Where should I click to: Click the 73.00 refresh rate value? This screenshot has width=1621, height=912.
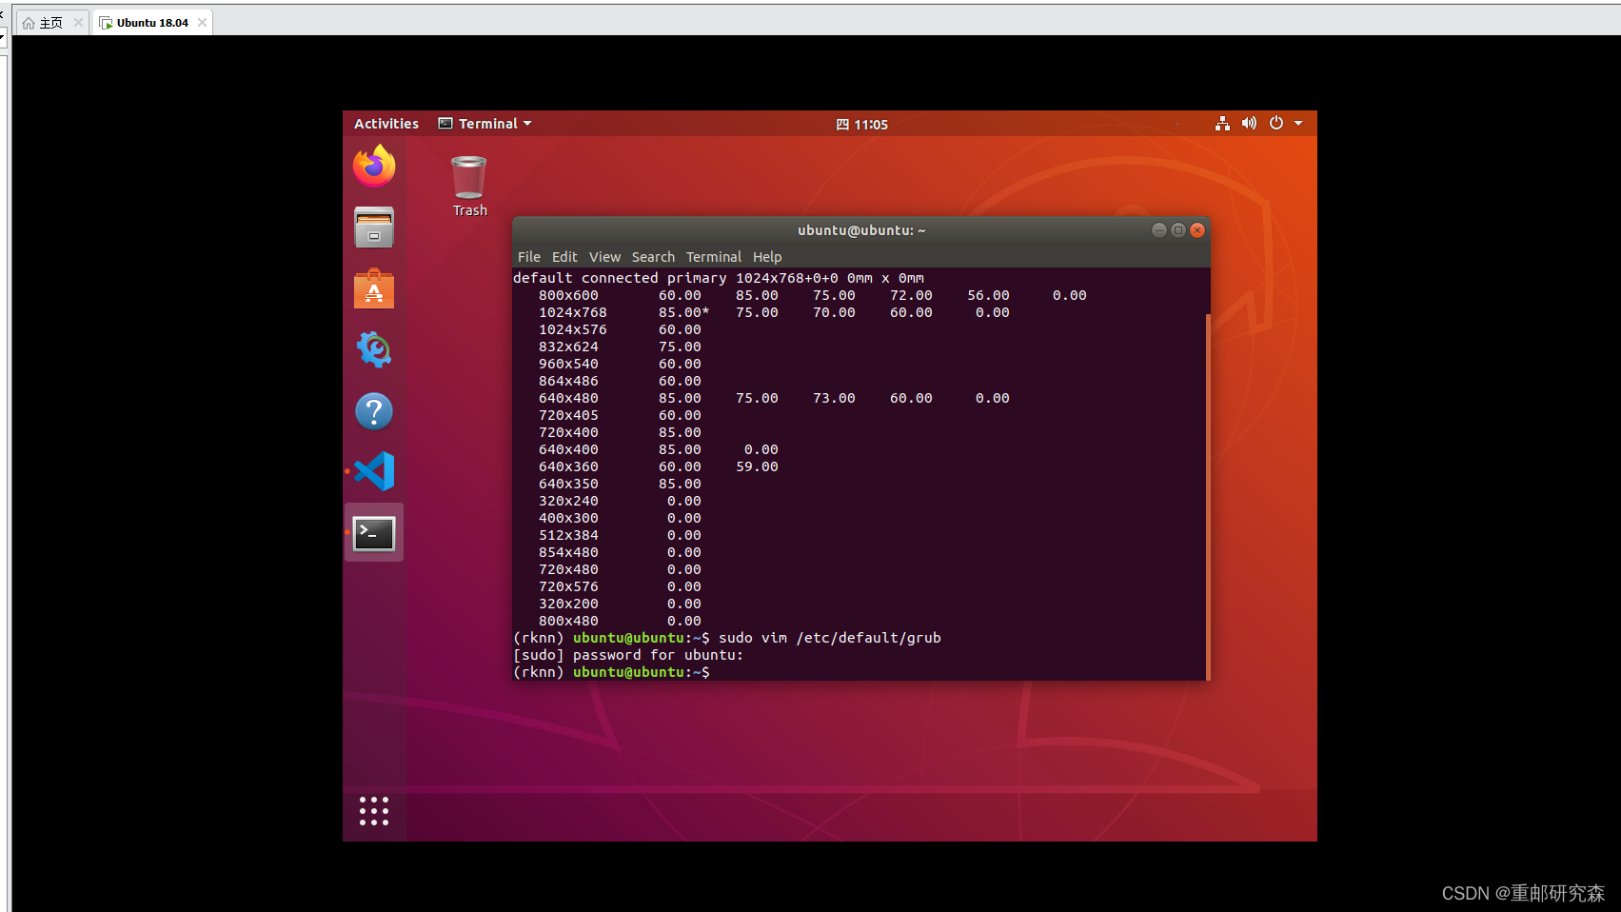(834, 398)
